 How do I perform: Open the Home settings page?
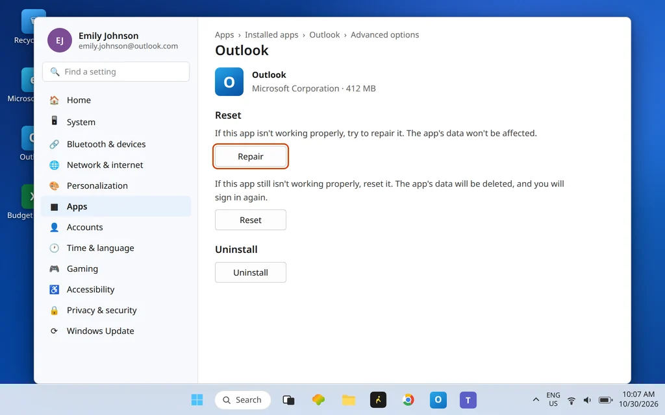coord(116,100)
